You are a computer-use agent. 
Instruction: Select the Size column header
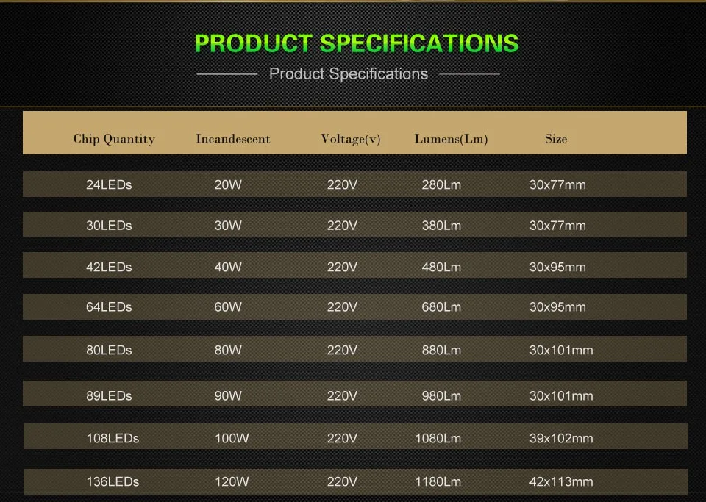[x=556, y=138]
